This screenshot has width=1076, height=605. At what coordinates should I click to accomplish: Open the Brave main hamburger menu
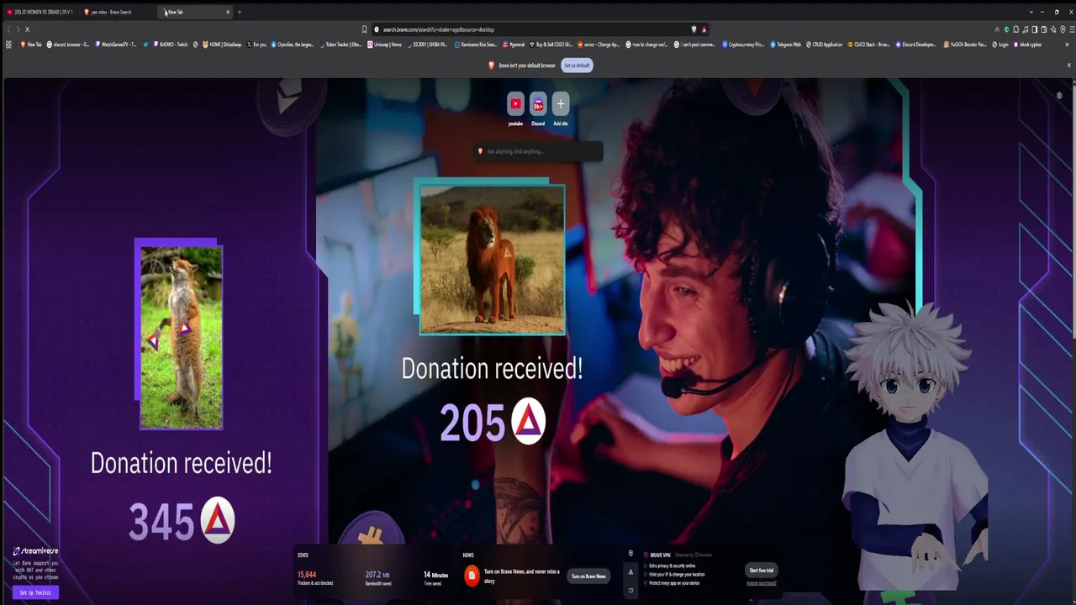(x=1072, y=29)
